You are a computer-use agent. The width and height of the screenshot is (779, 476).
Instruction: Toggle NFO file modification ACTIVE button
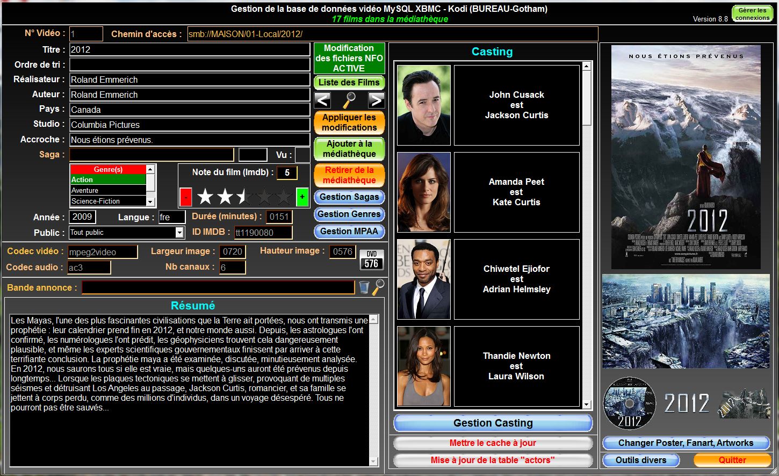[349, 58]
